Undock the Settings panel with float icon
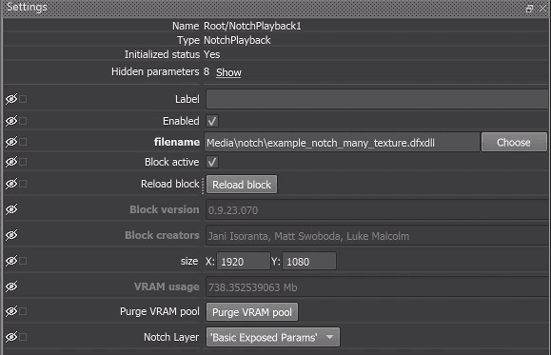 [x=529, y=8]
